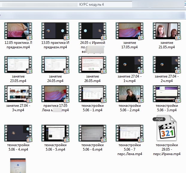The width and height of the screenshot is (186, 173).
Task: Select the file технастройки 5.06 - 1.mp4
Action: pyautogui.click(x=92, y=94)
